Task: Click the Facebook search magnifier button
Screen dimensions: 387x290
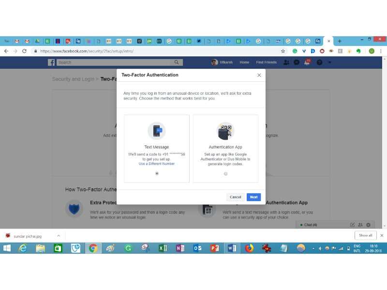Action: coord(177,62)
